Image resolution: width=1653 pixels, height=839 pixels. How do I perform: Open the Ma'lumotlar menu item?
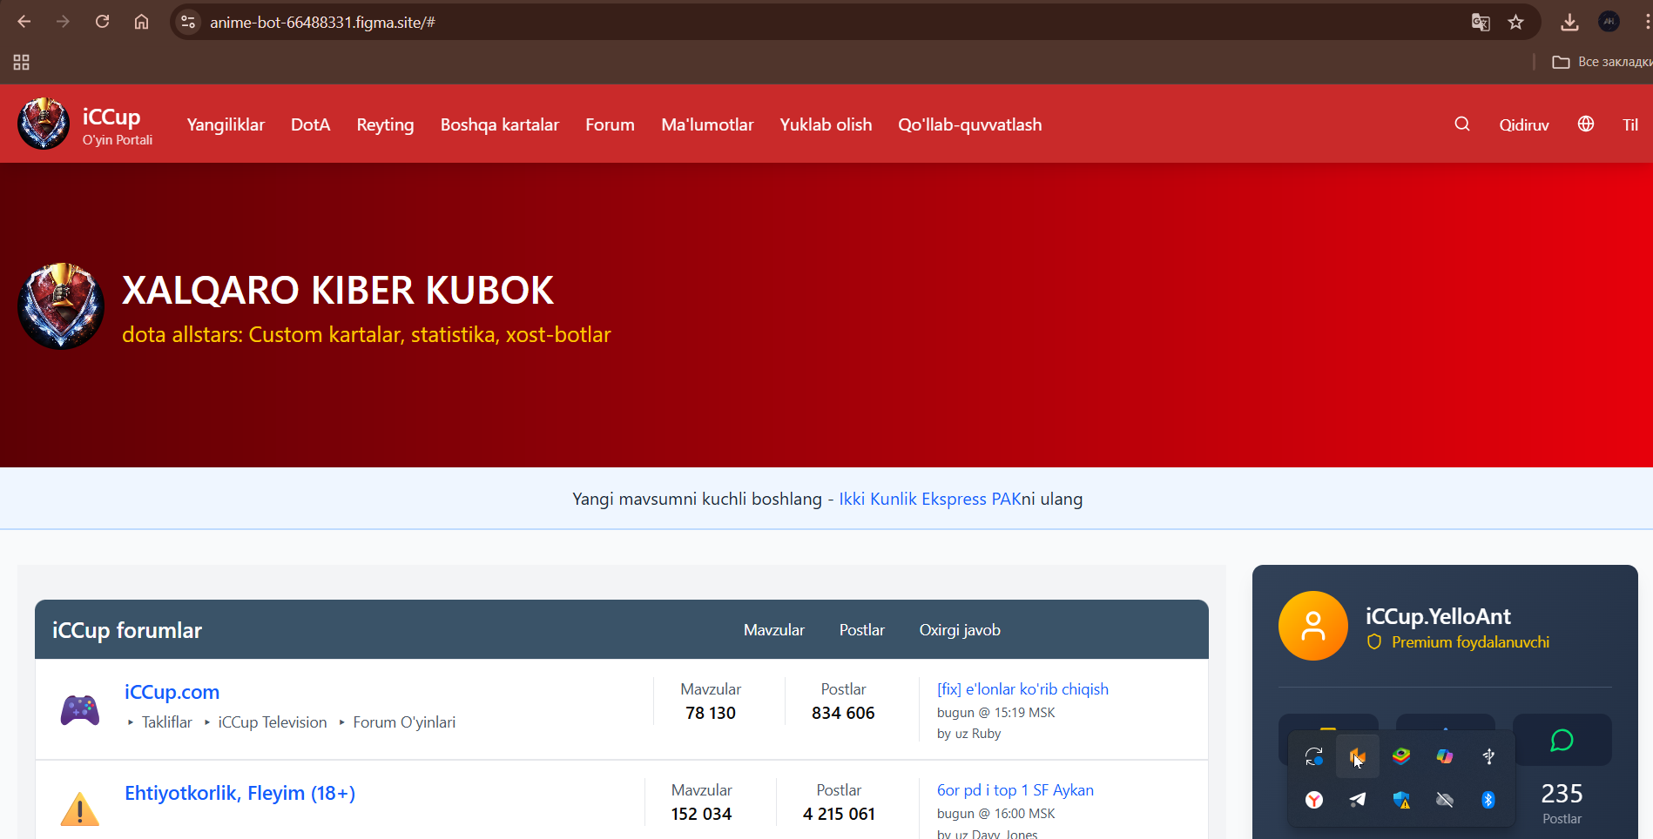pyautogui.click(x=707, y=124)
